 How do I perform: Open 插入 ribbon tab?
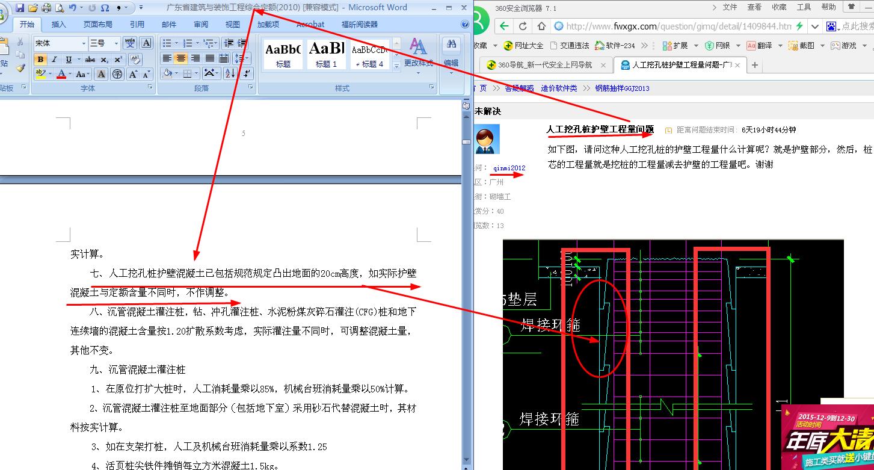click(59, 25)
